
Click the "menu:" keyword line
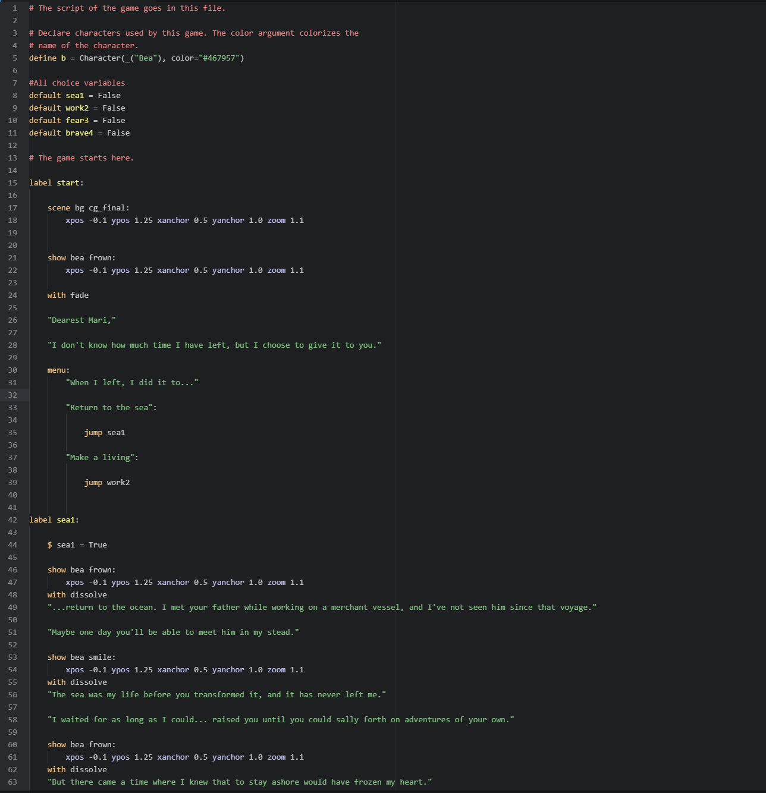coord(58,370)
